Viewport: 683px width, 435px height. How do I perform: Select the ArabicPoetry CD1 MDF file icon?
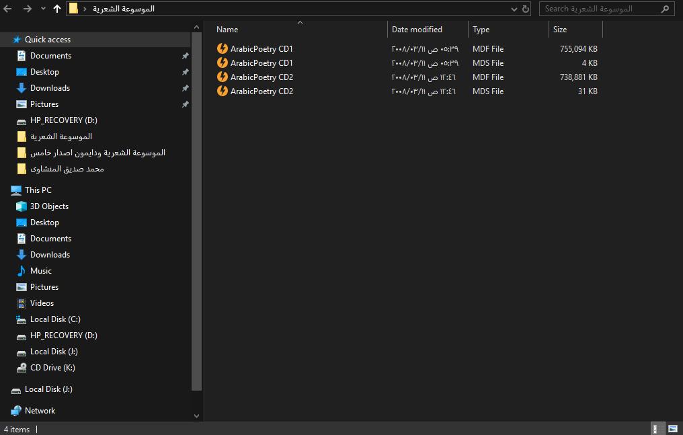(223, 48)
